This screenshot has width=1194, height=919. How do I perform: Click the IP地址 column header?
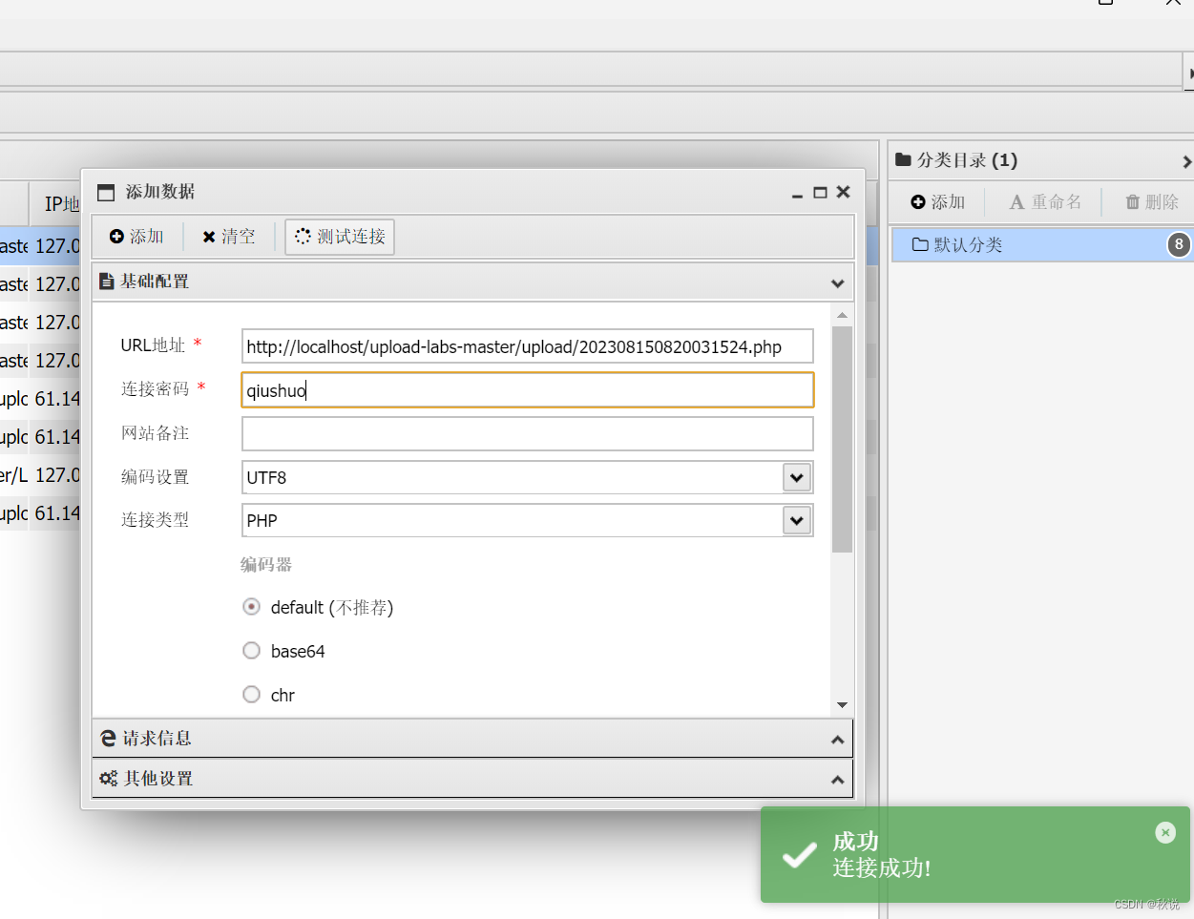(61, 204)
